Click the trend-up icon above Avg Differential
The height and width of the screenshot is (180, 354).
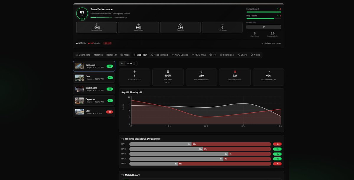268,71
